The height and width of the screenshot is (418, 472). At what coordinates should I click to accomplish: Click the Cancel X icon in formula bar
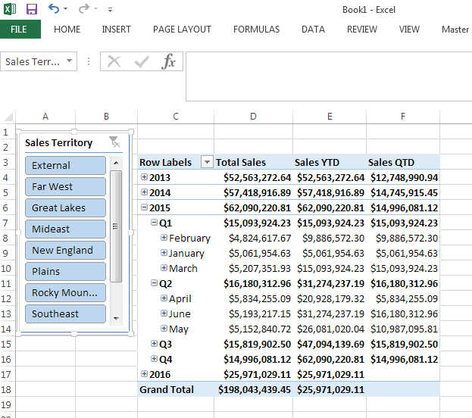pyautogui.click(x=114, y=61)
